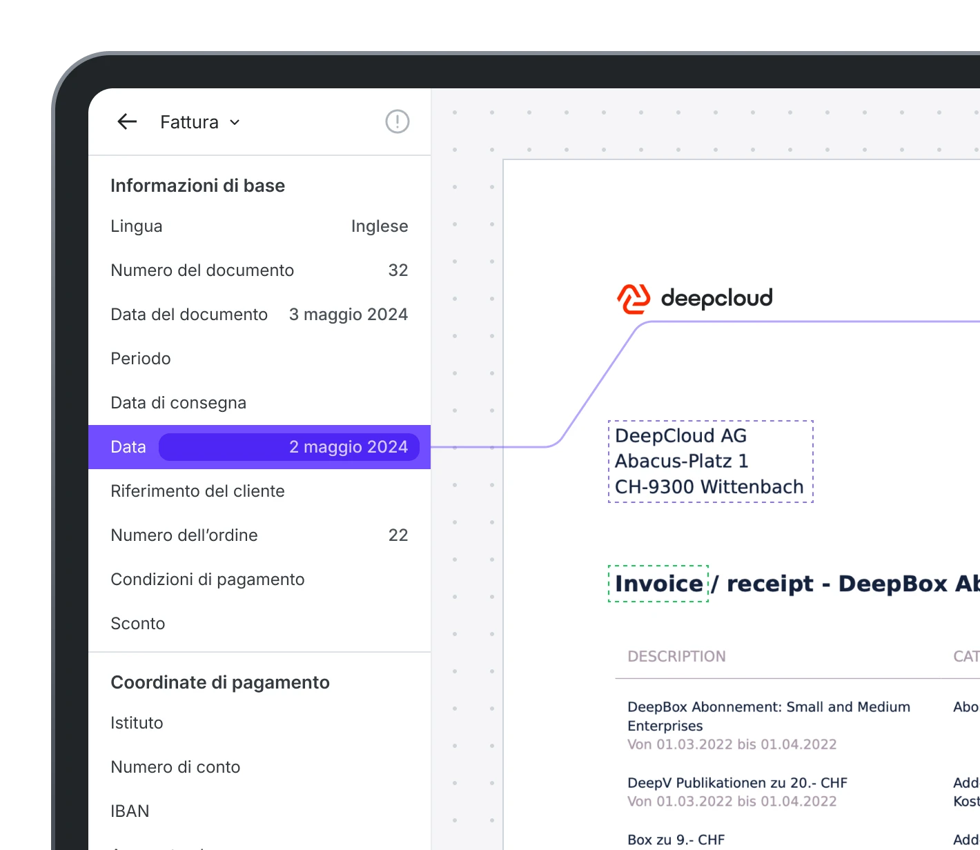Select the Condizioni di pagamento row
The width and height of the screenshot is (980, 850).
click(259, 580)
